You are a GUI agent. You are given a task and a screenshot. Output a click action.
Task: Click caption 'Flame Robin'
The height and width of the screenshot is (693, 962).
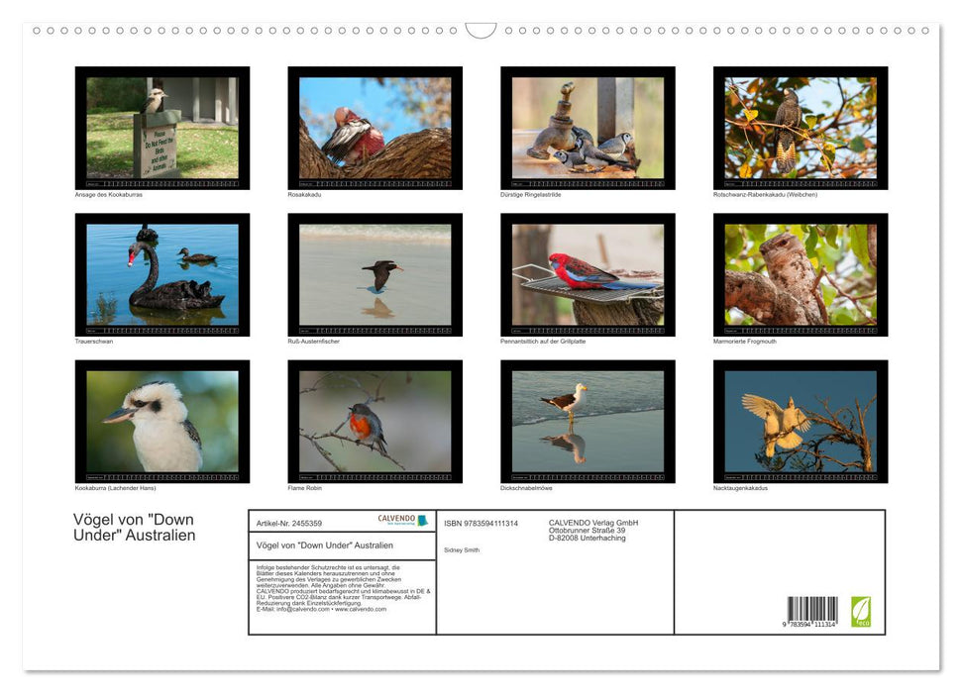(x=305, y=488)
